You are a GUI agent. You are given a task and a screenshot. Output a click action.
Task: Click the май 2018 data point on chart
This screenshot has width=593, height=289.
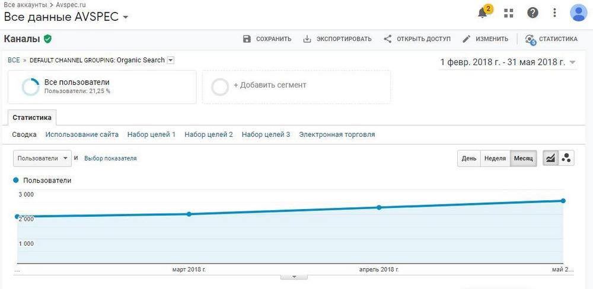pyautogui.click(x=563, y=201)
